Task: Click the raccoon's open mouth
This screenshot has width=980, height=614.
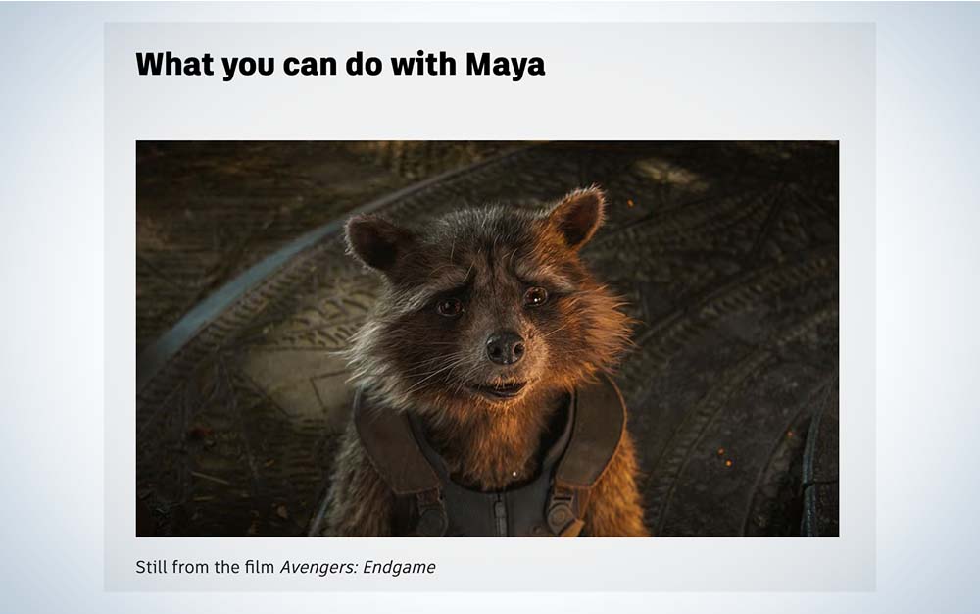Action: pos(498,389)
